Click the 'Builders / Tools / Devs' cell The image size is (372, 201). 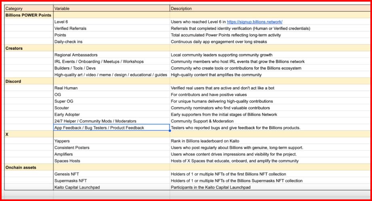point(112,68)
